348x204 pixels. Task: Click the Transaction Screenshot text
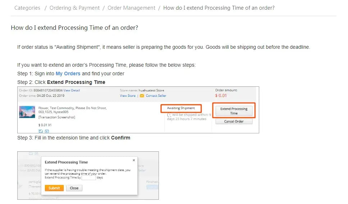tap(57, 117)
